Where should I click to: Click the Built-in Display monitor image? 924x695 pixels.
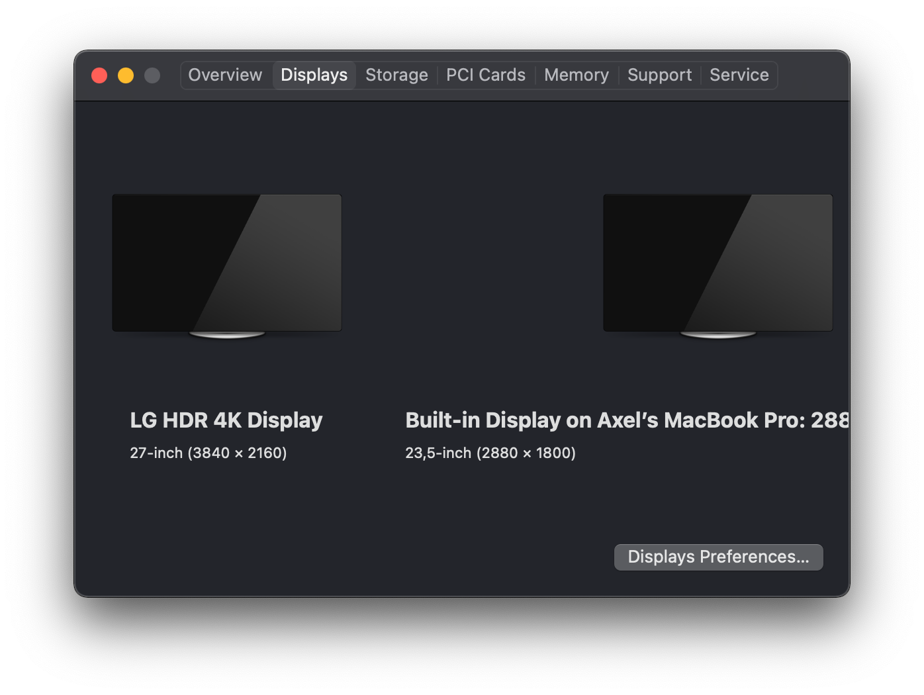click(x=718, y=266)
